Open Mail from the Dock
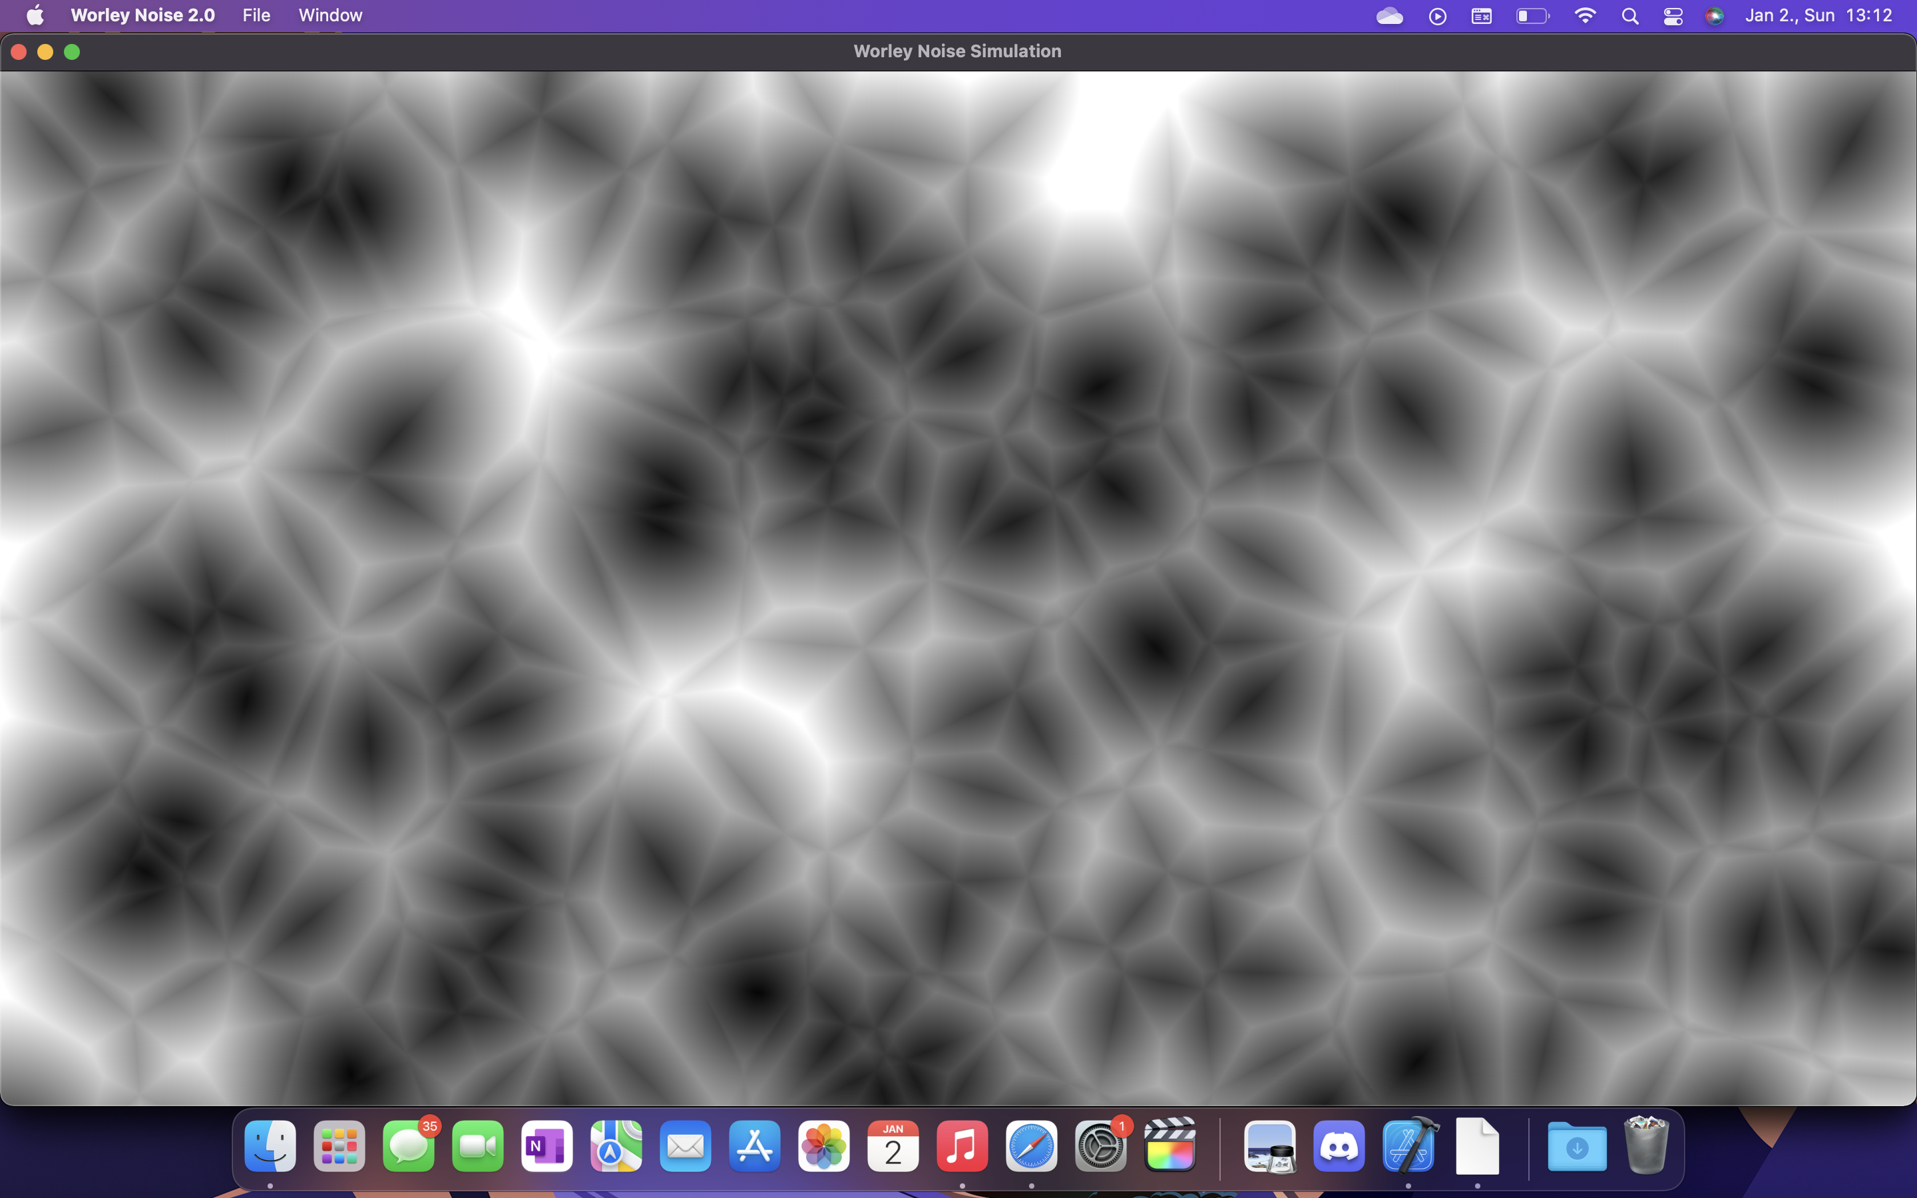Viewport: 1917px width, 1198px height. [685, 1145]
